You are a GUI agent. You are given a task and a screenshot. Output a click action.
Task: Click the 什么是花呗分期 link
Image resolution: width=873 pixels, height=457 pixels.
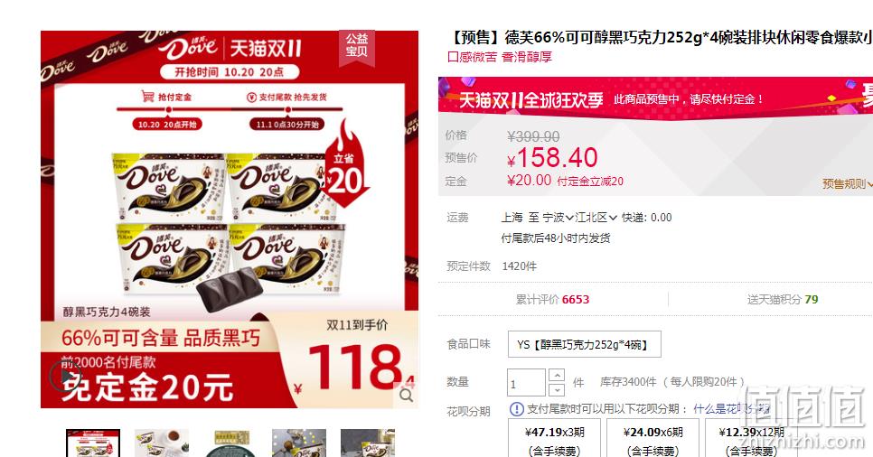(x=732, y=409)
